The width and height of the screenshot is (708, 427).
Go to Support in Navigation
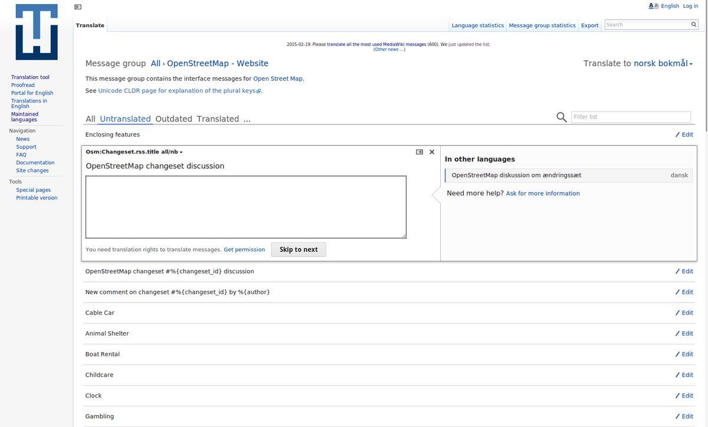point(26,147)
